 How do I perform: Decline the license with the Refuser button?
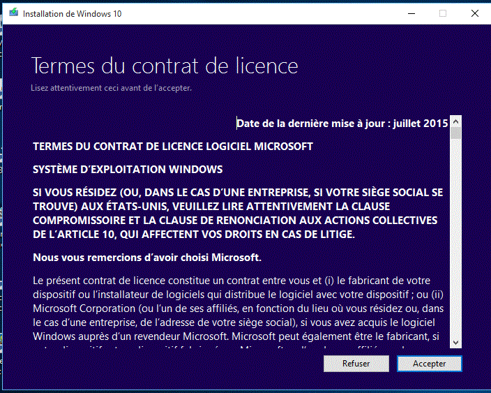pos(356,364)
